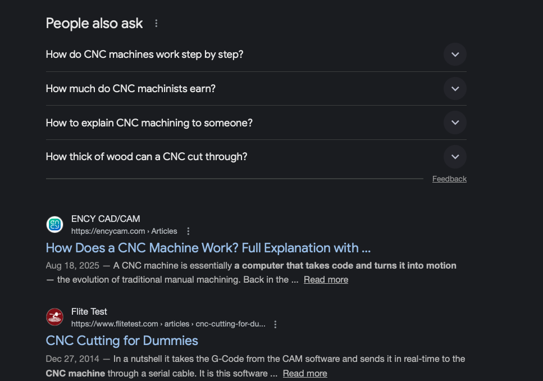Click question "How much do CNC machinists earn?"
The width and height of the screenshot is (543, 381).
pos(130,89)
